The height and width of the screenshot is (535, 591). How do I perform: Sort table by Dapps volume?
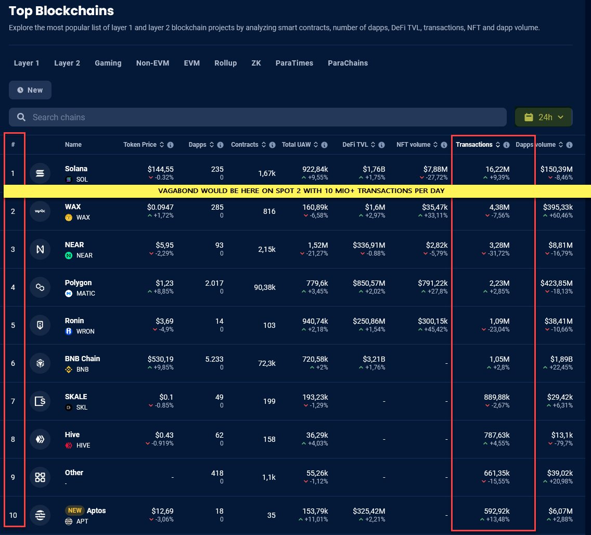coord(561,145)
